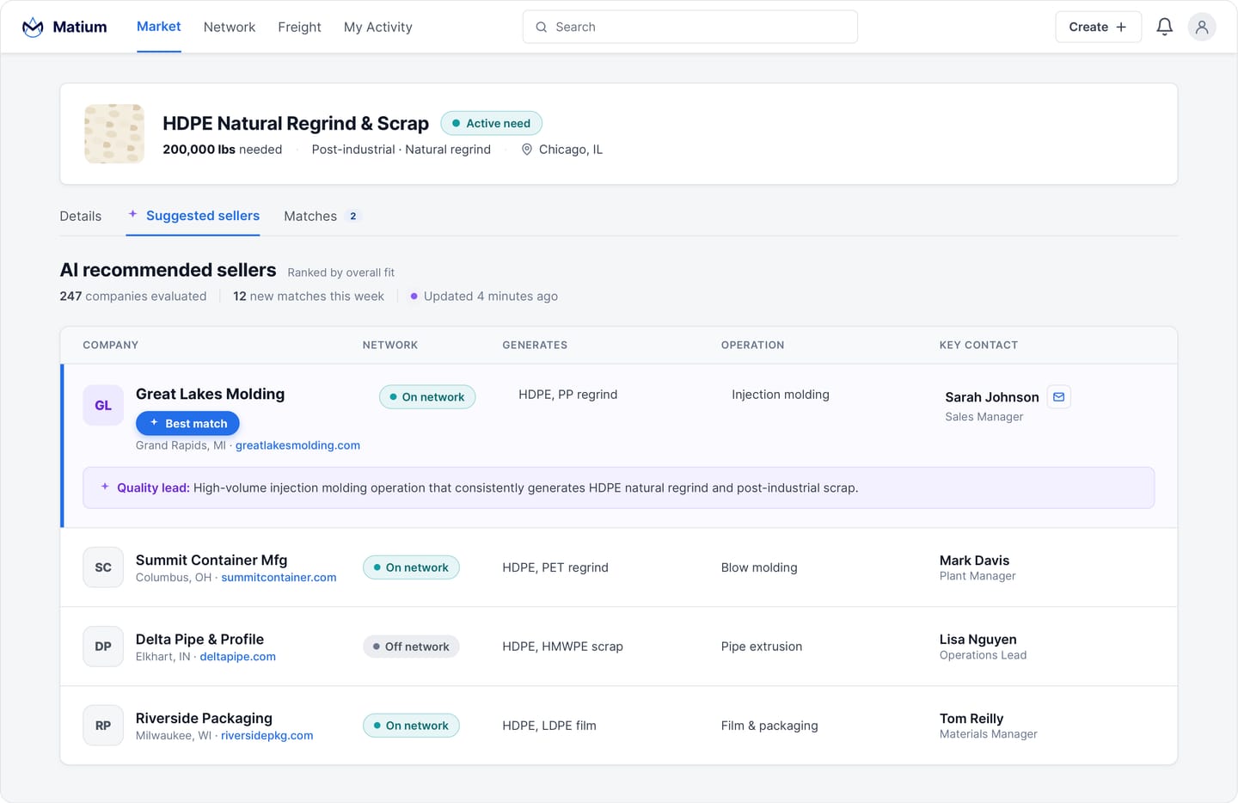
Task: Click Great Lakes Molding On network badge
Action: click(427, 397)
